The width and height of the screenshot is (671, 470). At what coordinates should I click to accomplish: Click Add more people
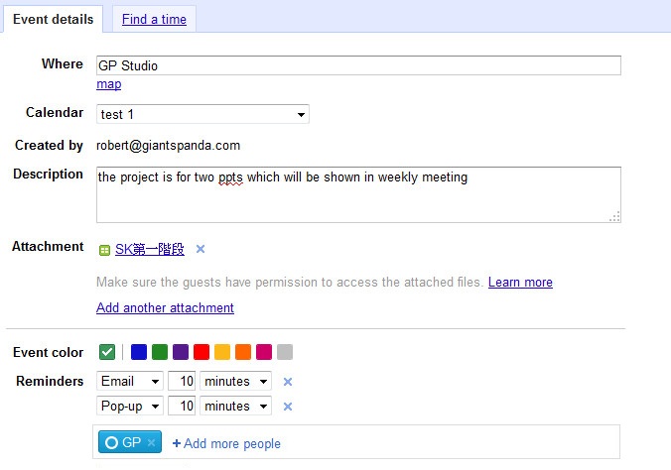[226, 443]
